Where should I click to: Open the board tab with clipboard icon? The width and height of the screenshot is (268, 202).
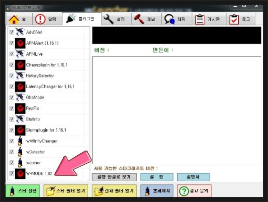coord(209,19)
